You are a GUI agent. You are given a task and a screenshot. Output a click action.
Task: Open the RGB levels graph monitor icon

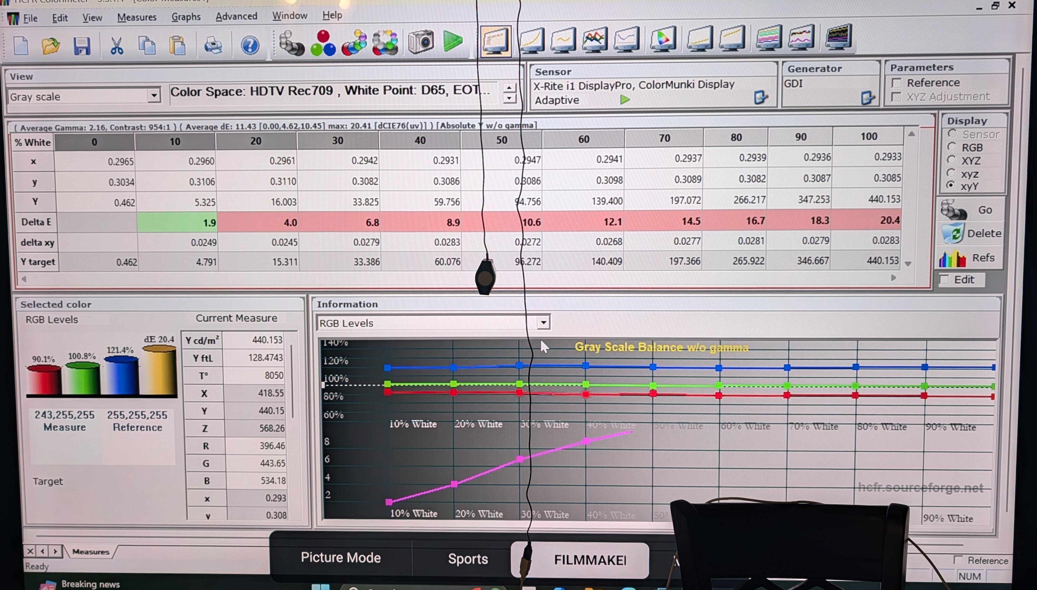point(594,39)
